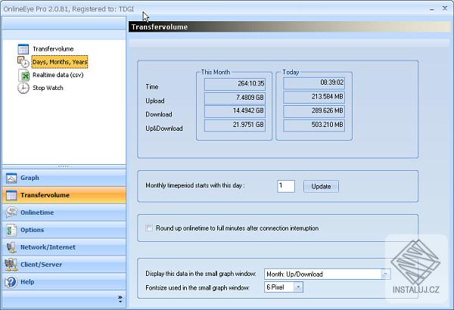Click This Month upload value 7.4809 GB
Screen dimensions: 454x310
tap(235, 98)
